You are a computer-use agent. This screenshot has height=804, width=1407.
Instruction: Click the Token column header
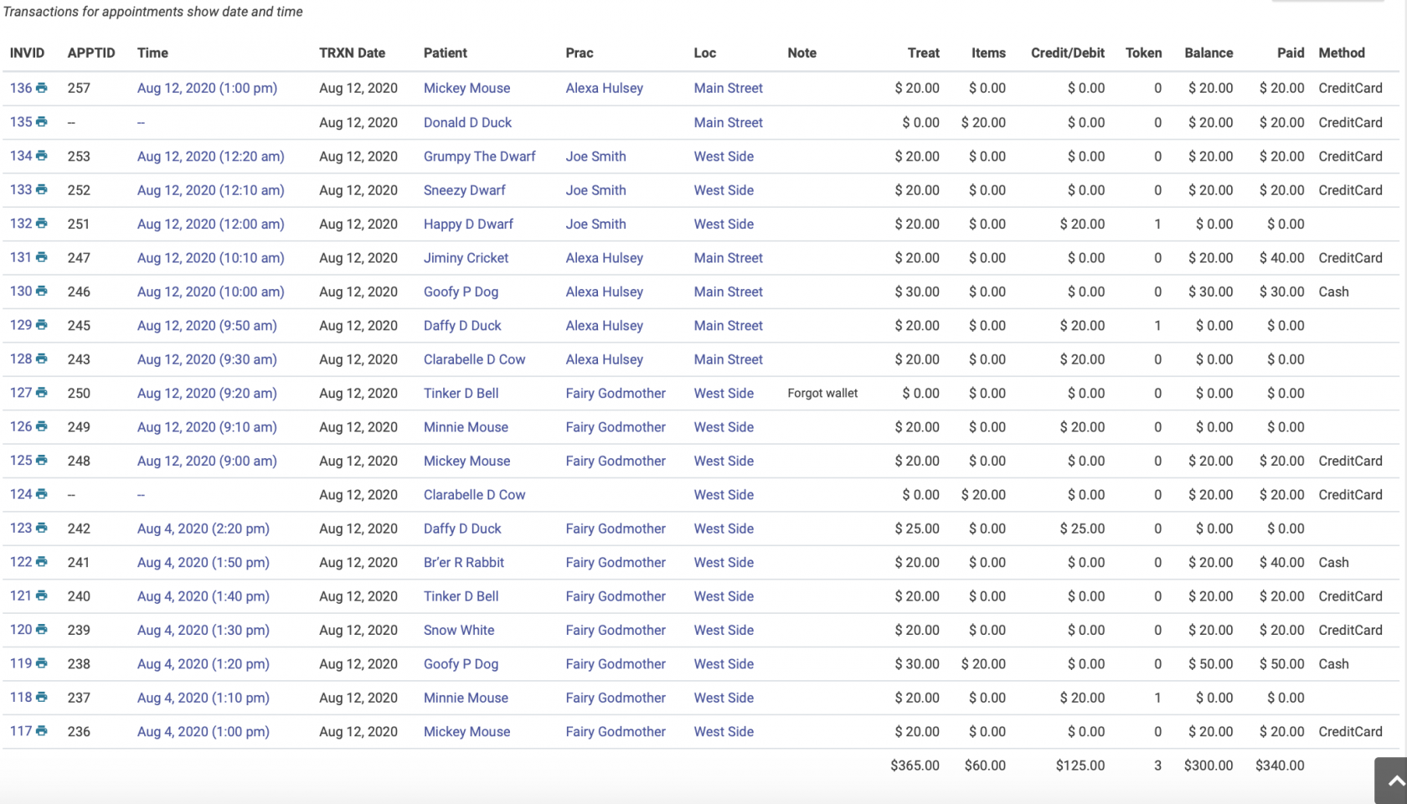coord(1143,53)
